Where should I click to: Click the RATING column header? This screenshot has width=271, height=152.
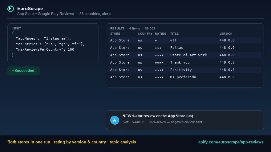pyautogui.click(x=160, y=33)
